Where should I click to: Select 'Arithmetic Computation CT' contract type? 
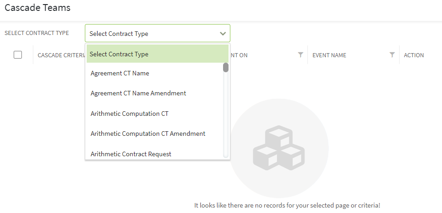130,114
